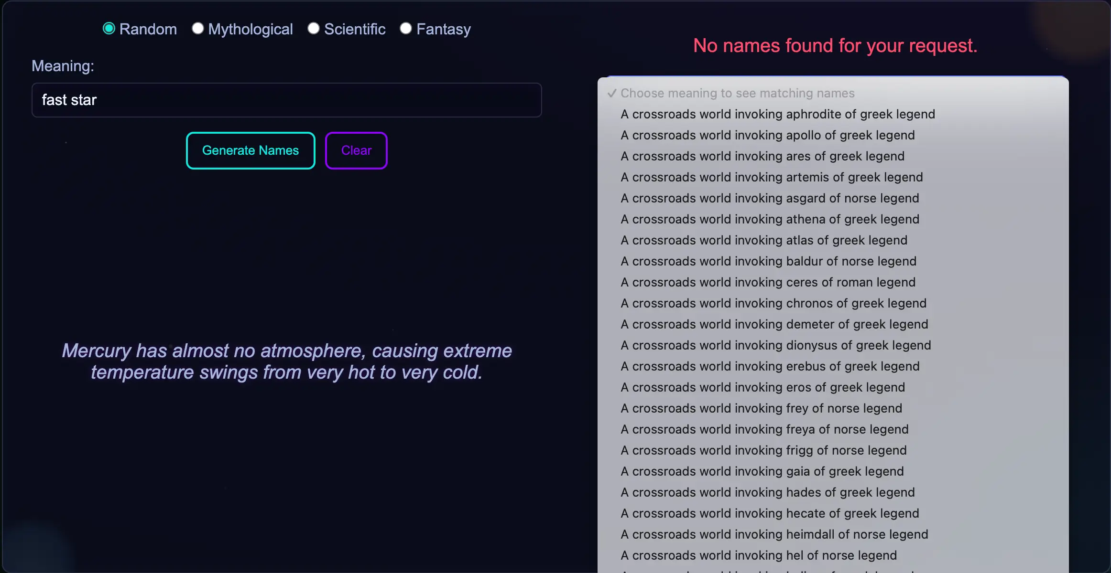Viewport: 1111px width, 573px height.
Task: Select the Random radio button
Action: (x=109, y=28)
